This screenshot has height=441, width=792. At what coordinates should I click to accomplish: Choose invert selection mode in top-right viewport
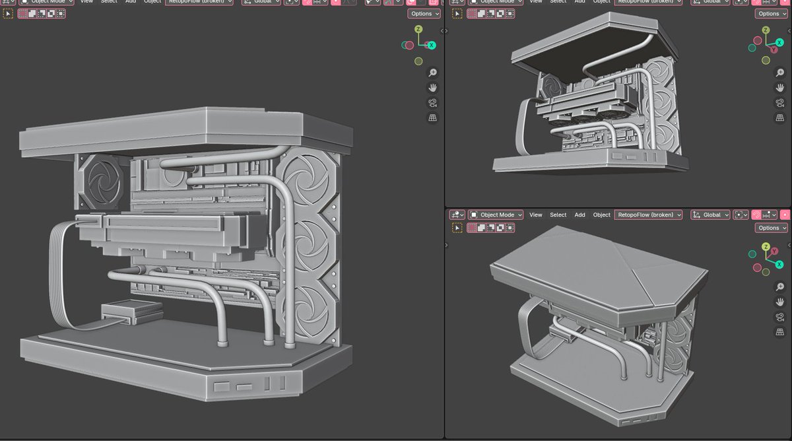pos(500,13)
